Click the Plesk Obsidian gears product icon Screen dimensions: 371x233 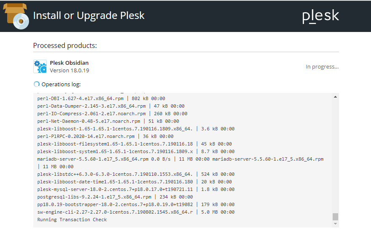[40, 66]
